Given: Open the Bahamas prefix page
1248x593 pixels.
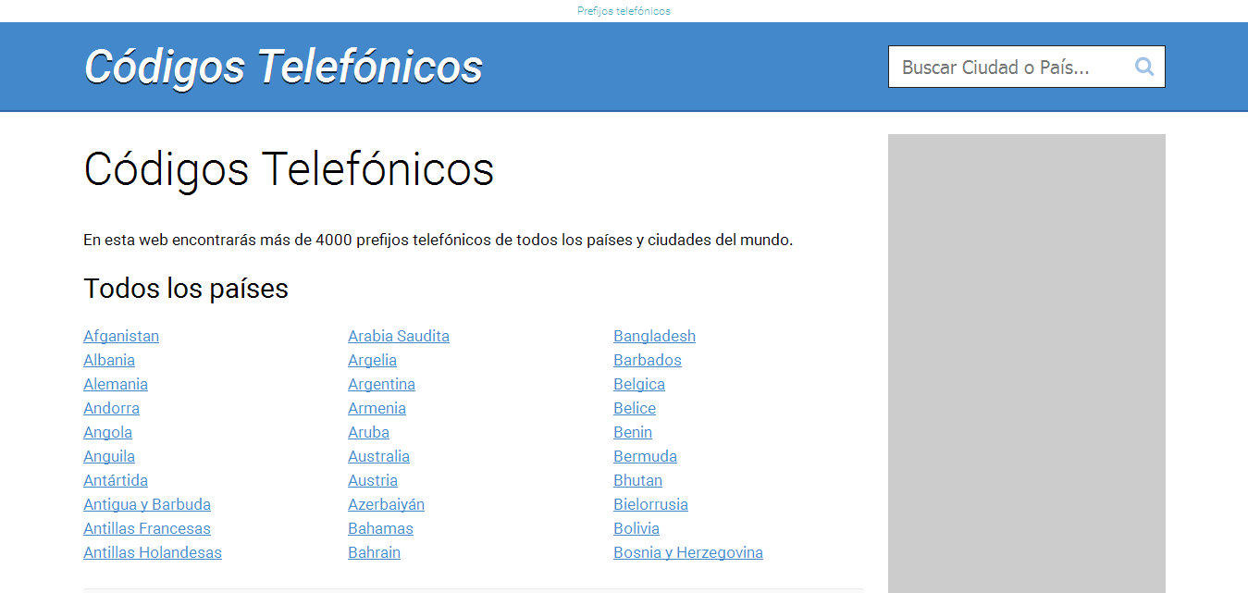Looking at the screenshot, I should coord(380,528).
